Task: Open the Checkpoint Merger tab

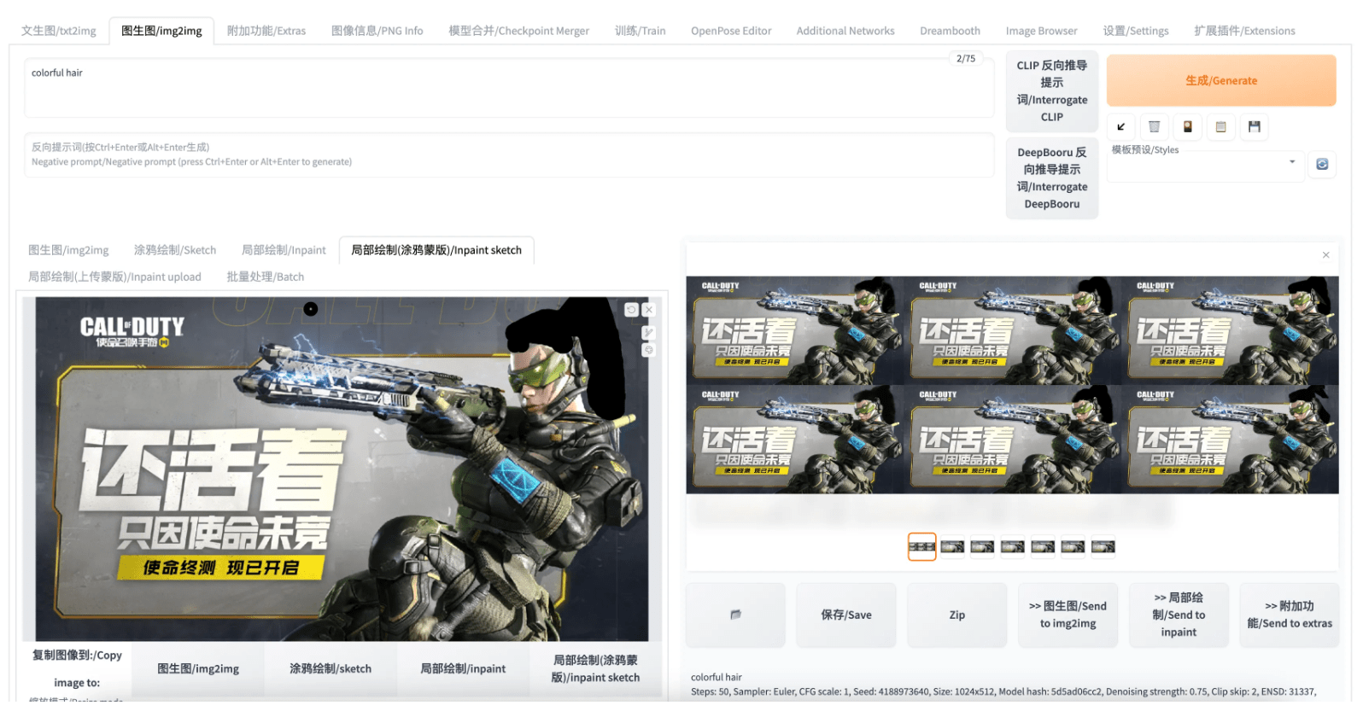Action: pyautogui.click(x=518, y=31)
